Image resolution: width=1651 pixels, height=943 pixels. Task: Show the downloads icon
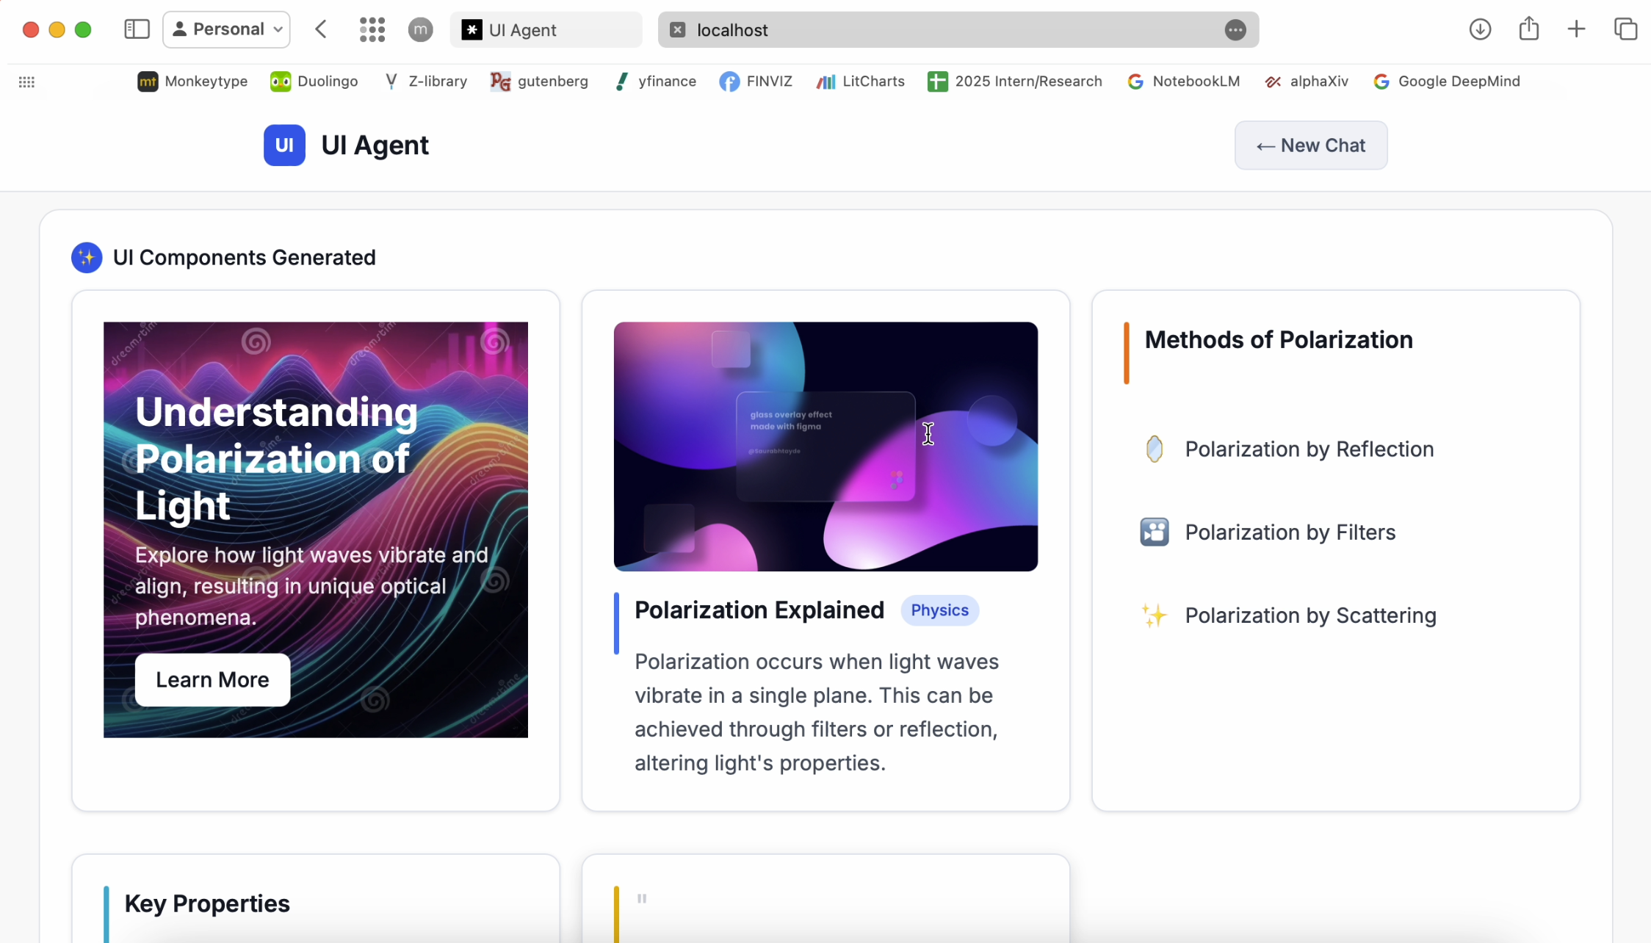coord(1480,29)
